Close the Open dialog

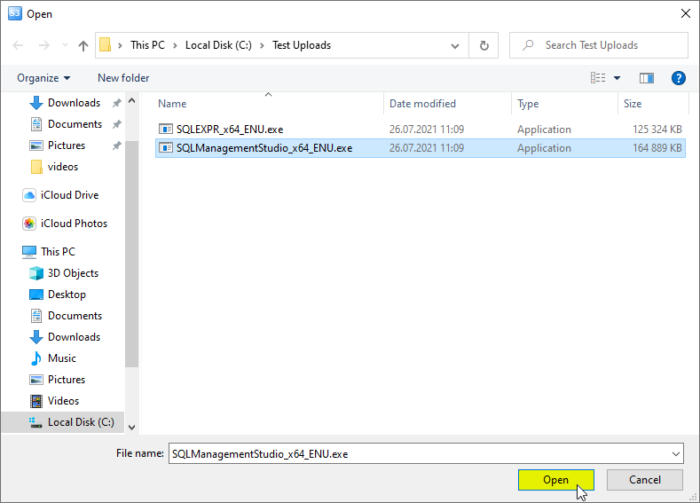pyautogui.click(x=686, y=13)
